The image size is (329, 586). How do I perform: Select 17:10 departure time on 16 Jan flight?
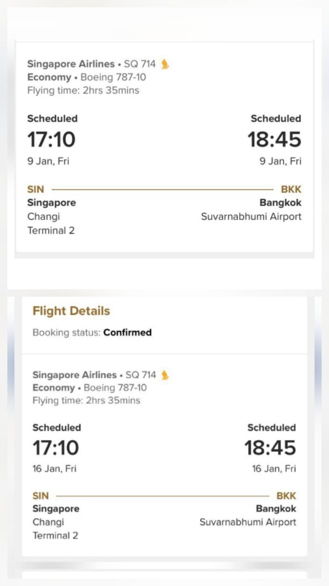(x=56, y=448)
